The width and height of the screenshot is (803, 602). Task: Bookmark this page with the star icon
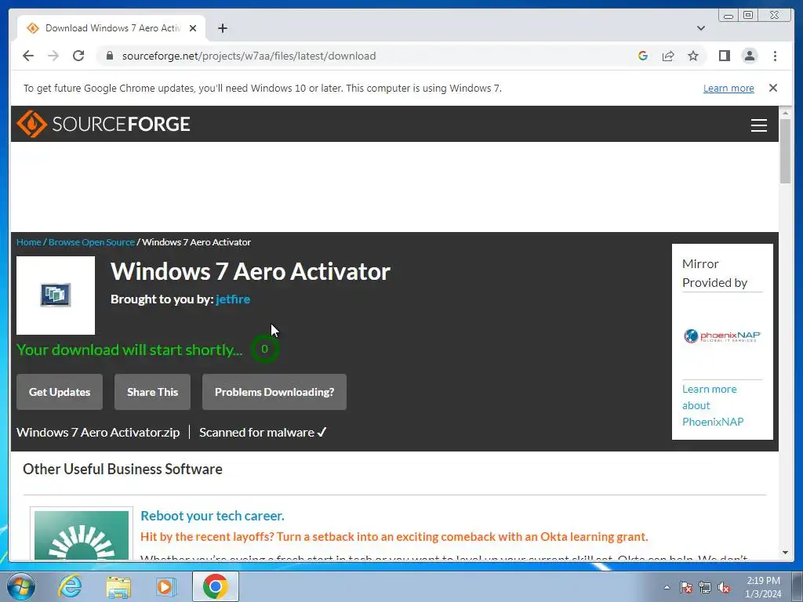pyautogui.click(x=693, y=56)
